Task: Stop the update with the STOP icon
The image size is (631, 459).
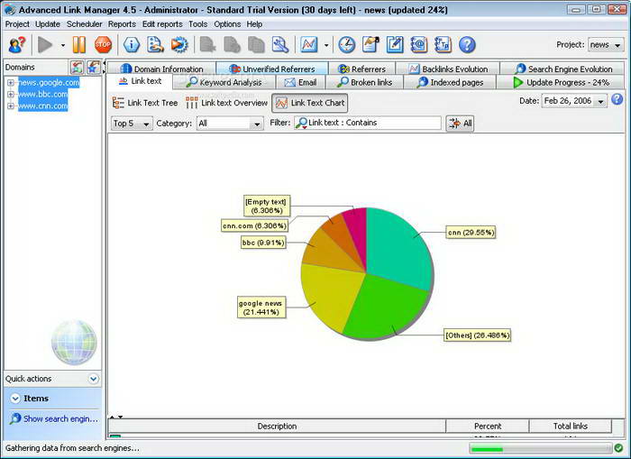Action: [x=103, y=45]
